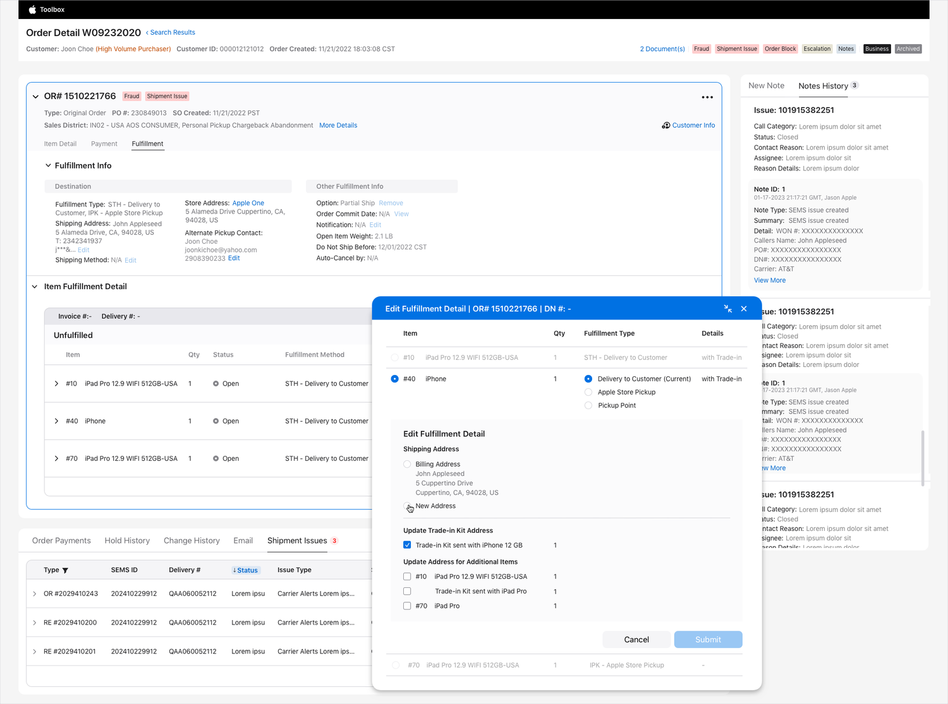Screen dimensions: 948x704
Task: Expand shipment issue RE #2029410200 row
Action: tap(35, 623)
